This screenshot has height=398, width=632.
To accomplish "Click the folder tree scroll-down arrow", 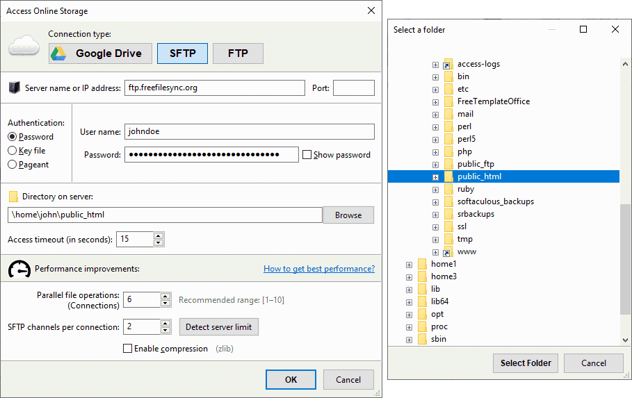I will pos(625,340).
